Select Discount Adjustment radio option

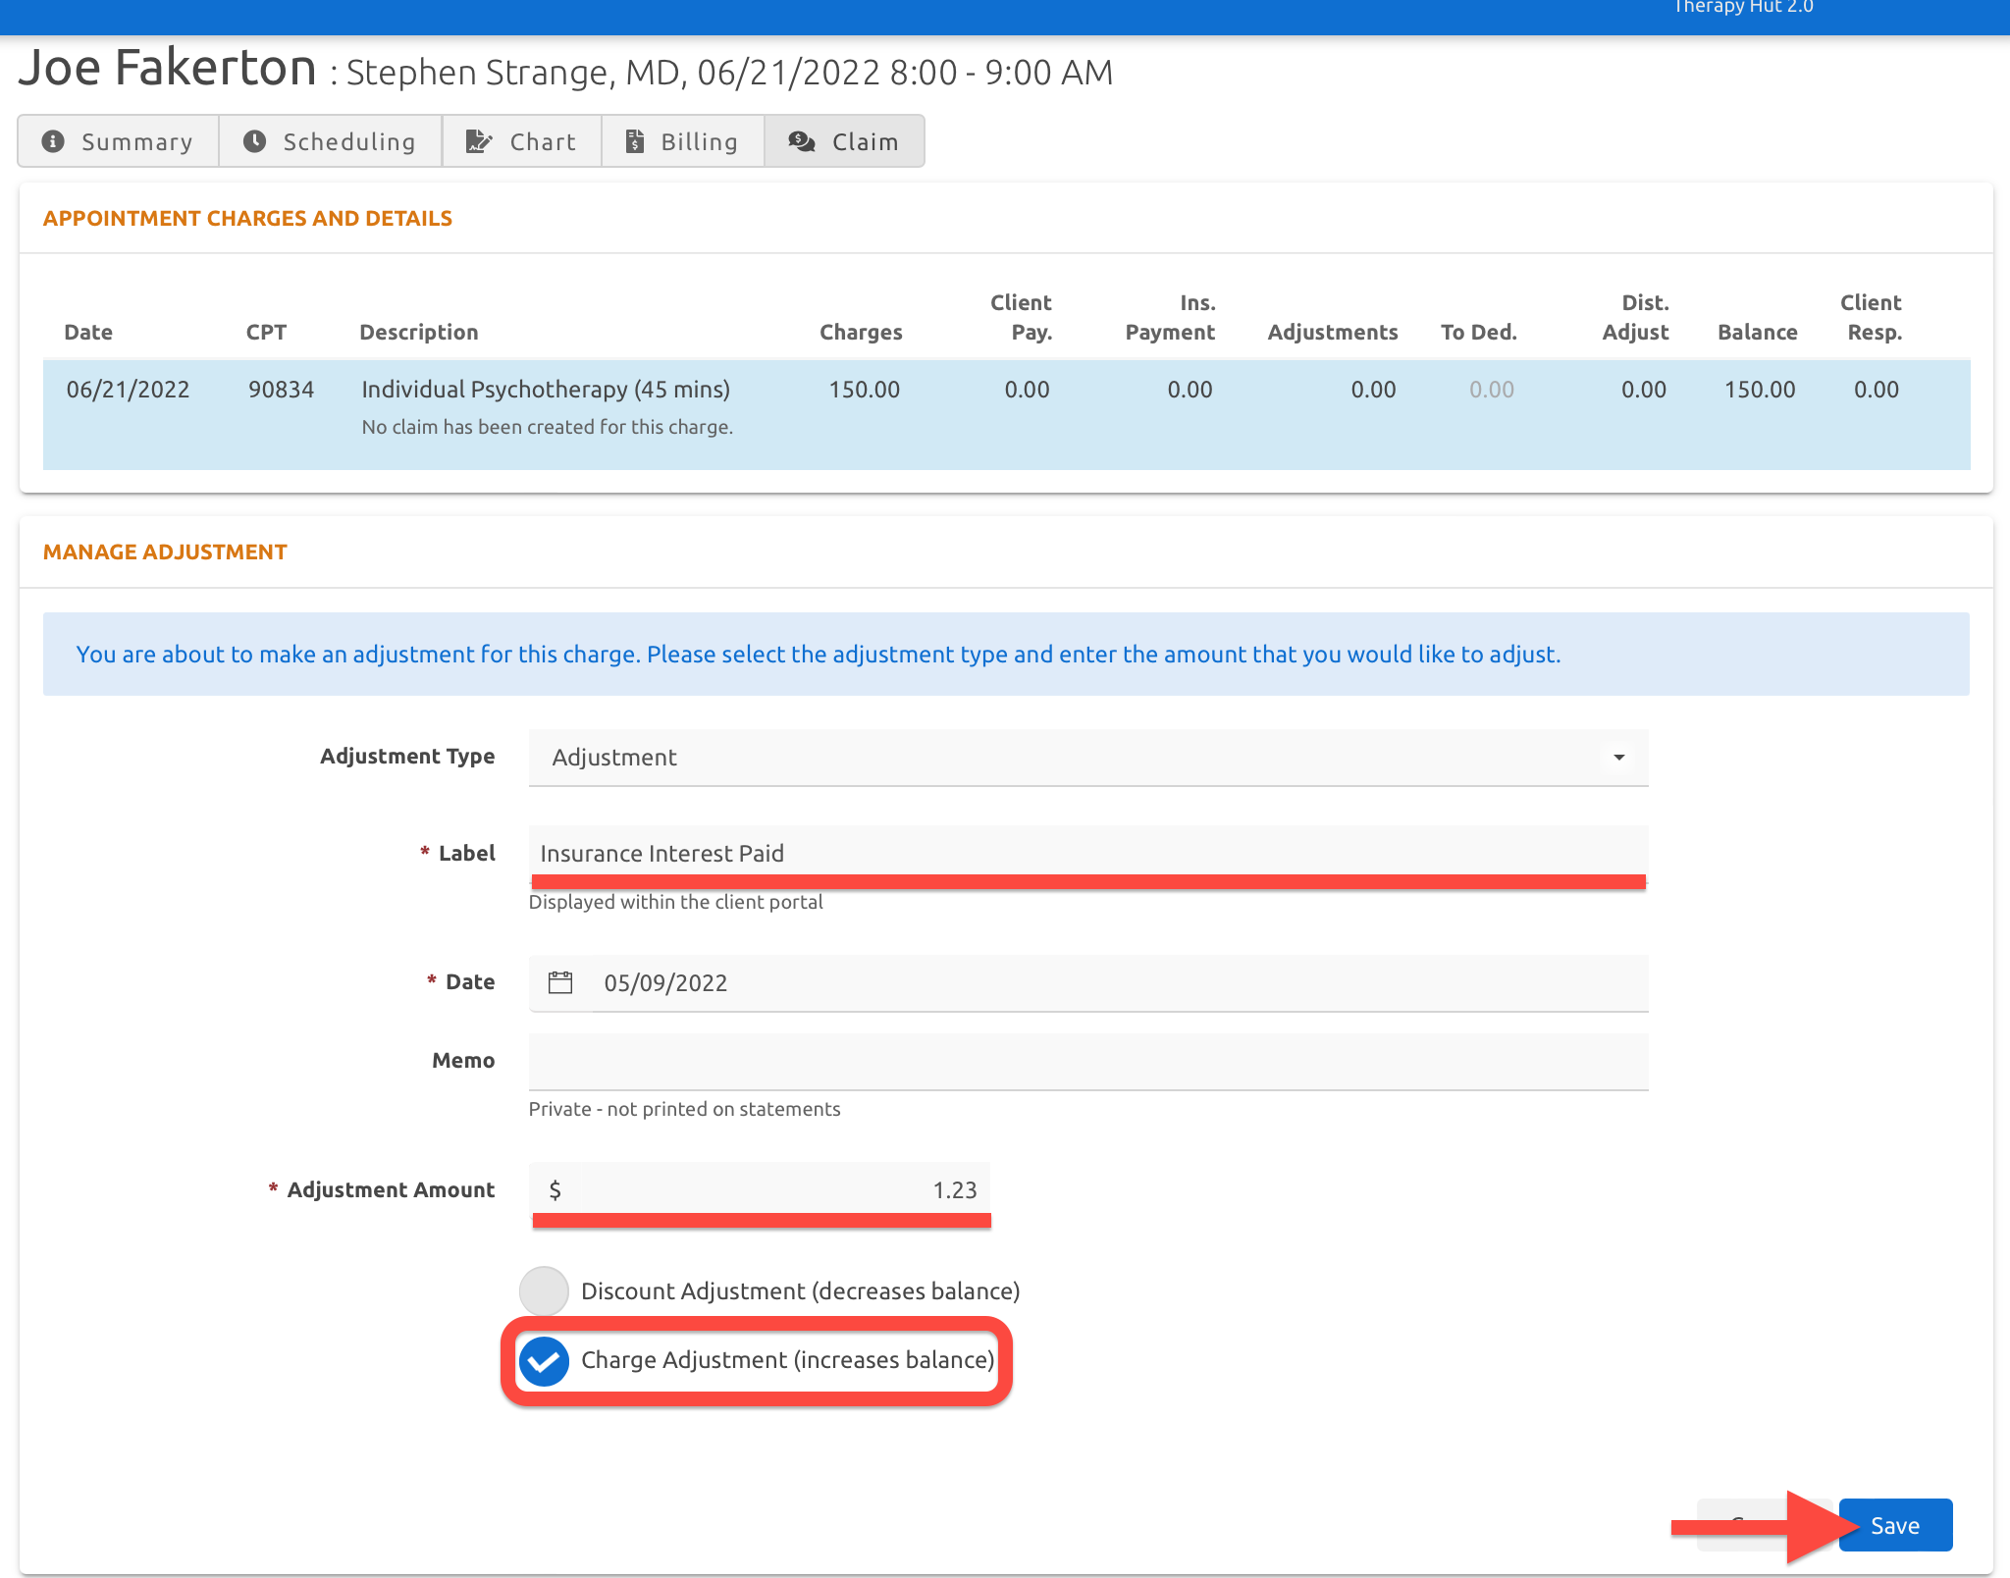pos(544,1290)
